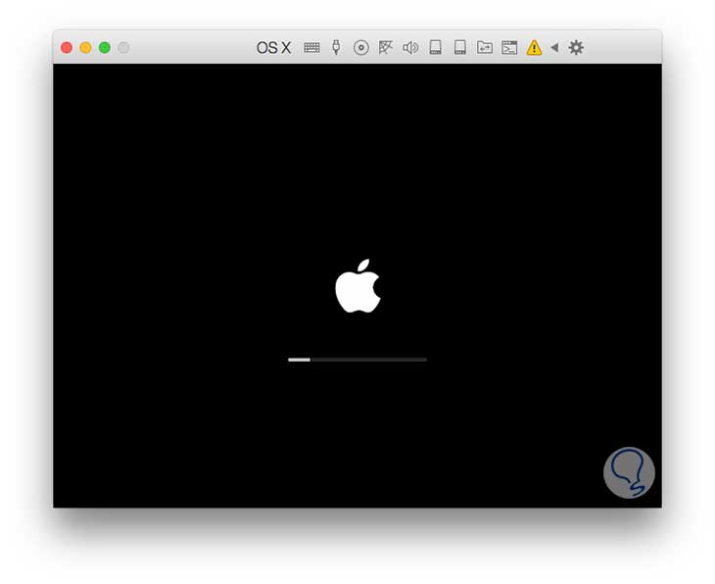
Task: Close the virtual machine window
Action: click(67, 47)
